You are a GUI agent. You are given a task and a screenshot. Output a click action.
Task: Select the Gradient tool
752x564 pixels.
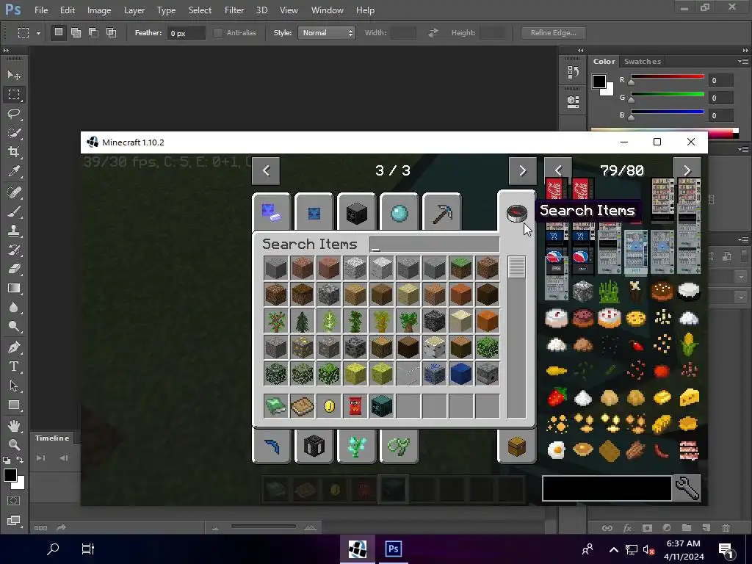[14, 288]
